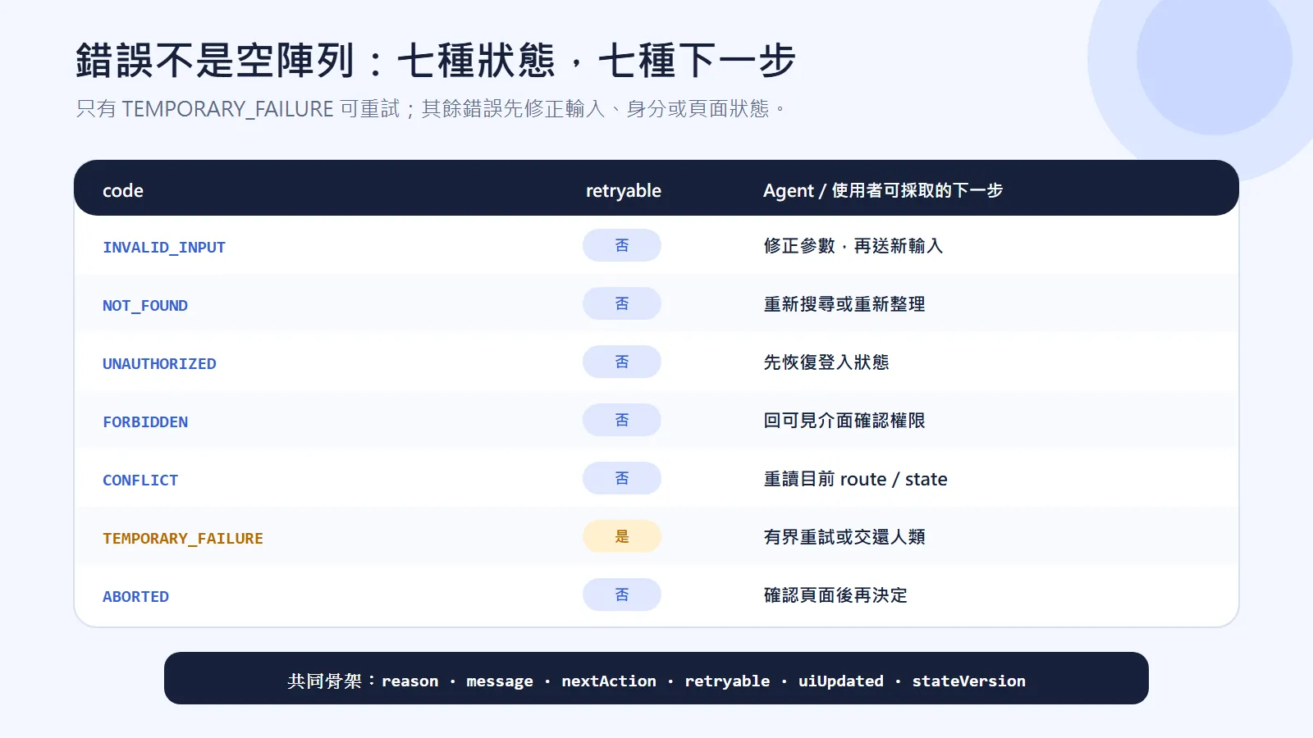Select the subtitle mentioning TEMPORARY_FAILURE 可重試

[432, 108]
